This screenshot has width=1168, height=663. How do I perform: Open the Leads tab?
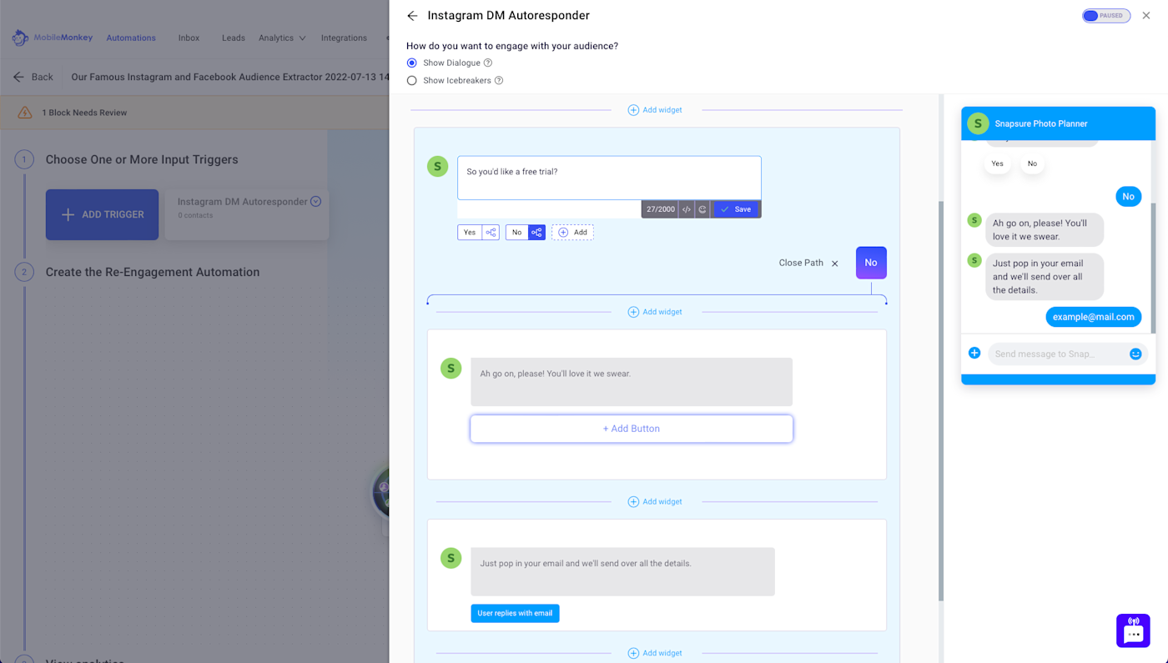click(234, 38)
